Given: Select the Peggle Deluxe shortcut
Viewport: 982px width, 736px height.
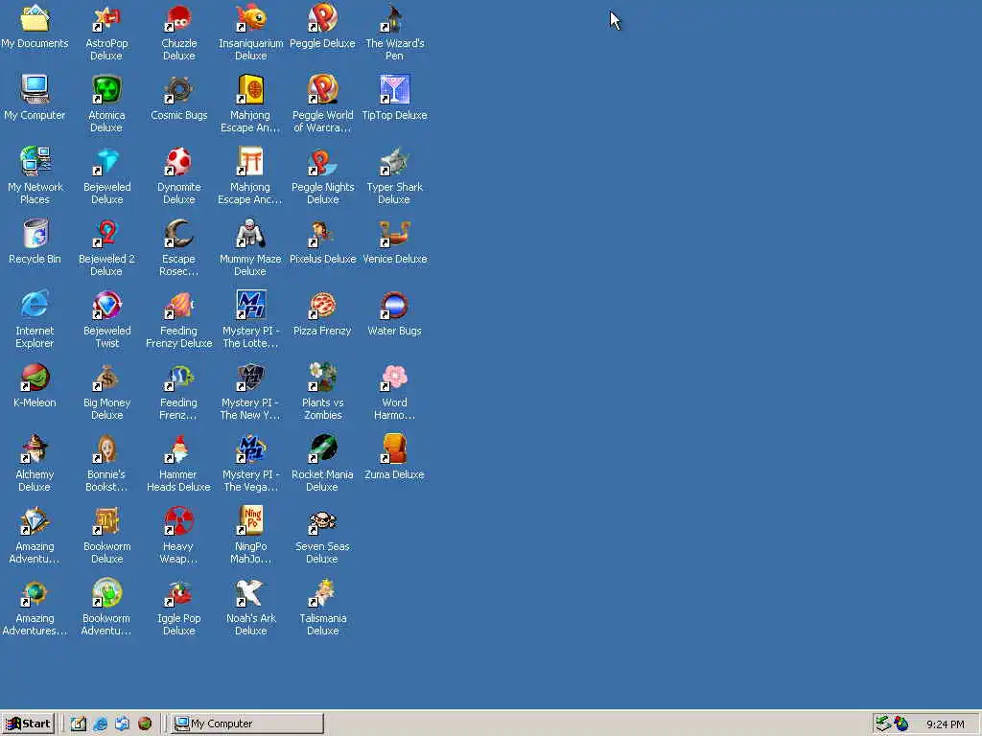Looking at the screenshot, I should (x=322, y=26).
